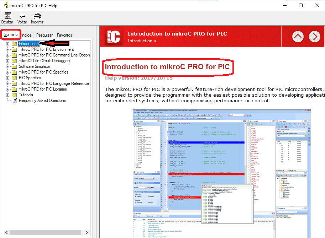325x238 pixels.
Task: Switch to the Índice tab
Action: (x=26, y=35)
